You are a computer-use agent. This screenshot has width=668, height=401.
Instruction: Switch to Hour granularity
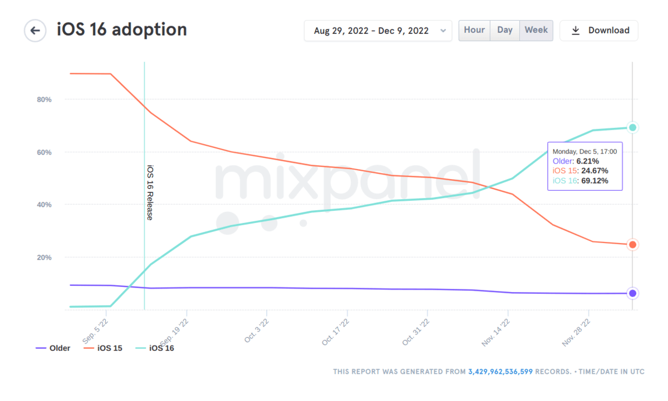point(474,30)
